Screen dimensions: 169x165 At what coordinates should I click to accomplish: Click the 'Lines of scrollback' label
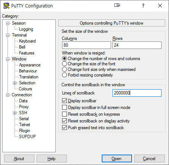(78, 93)
